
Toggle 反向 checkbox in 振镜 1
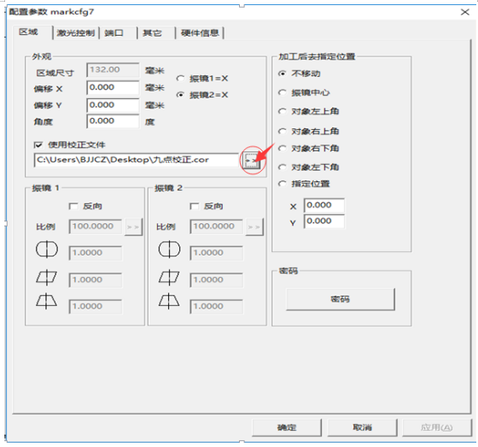[73, 206]
